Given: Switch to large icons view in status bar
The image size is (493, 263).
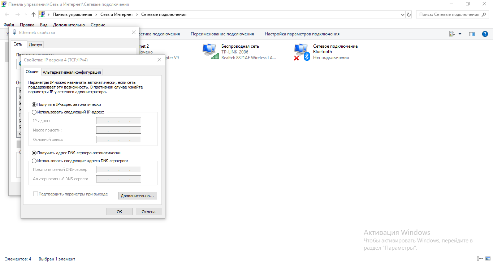Looking at the screenshot, I should [487, 259].
